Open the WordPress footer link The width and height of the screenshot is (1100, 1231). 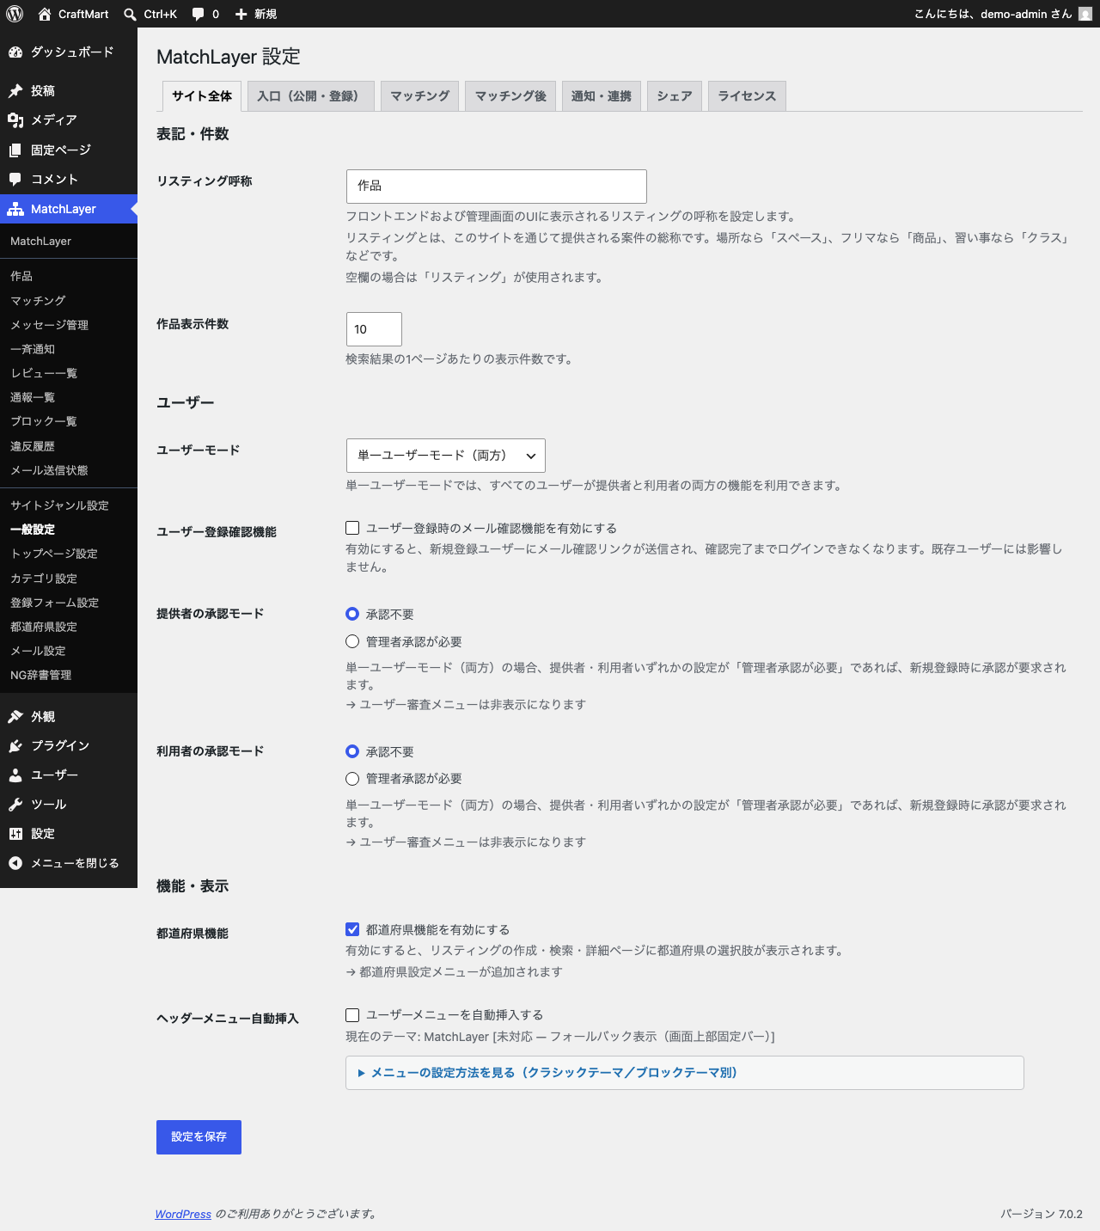point(183,1214)
